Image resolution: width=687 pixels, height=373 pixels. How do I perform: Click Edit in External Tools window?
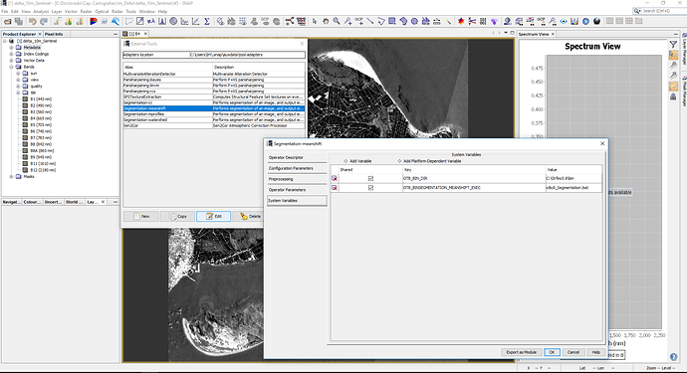pos(213,216)
